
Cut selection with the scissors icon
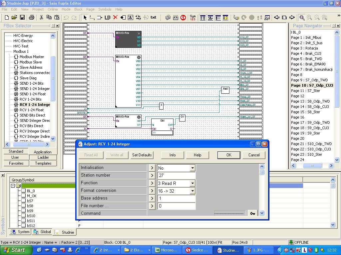tap(41, 17)
